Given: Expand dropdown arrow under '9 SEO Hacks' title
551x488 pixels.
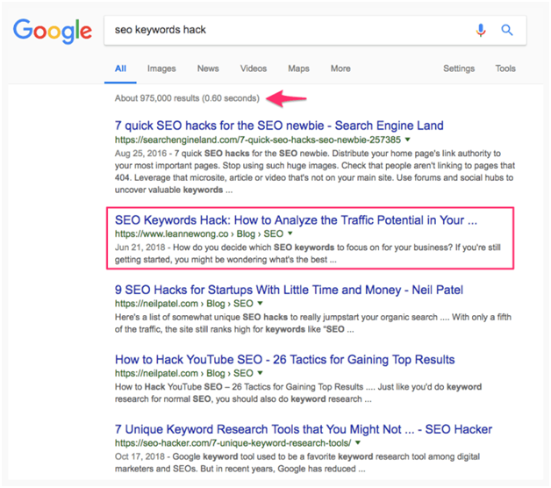Looking at the screenshot, I should (x=260, y=303).
